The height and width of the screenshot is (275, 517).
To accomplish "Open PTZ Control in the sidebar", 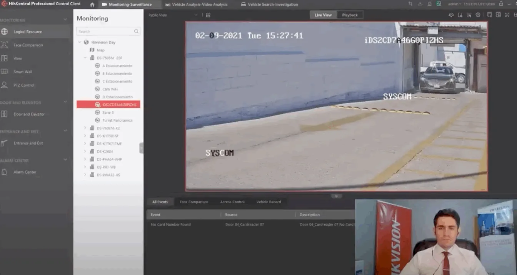I will coord(24,85).
